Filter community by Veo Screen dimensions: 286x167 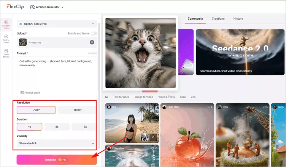193,97
